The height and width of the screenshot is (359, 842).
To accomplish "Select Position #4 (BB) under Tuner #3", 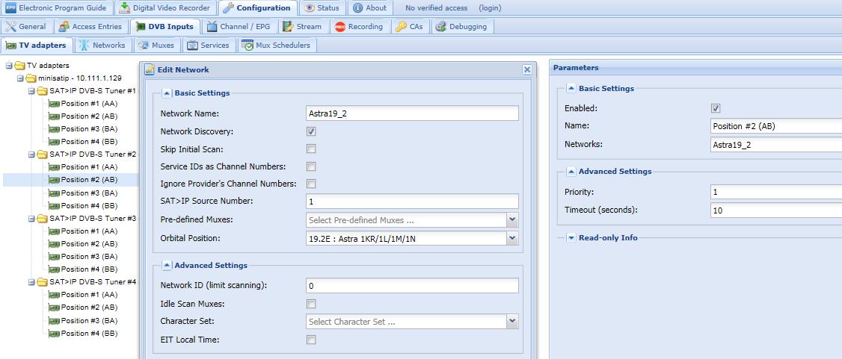I will pos(89,269).
